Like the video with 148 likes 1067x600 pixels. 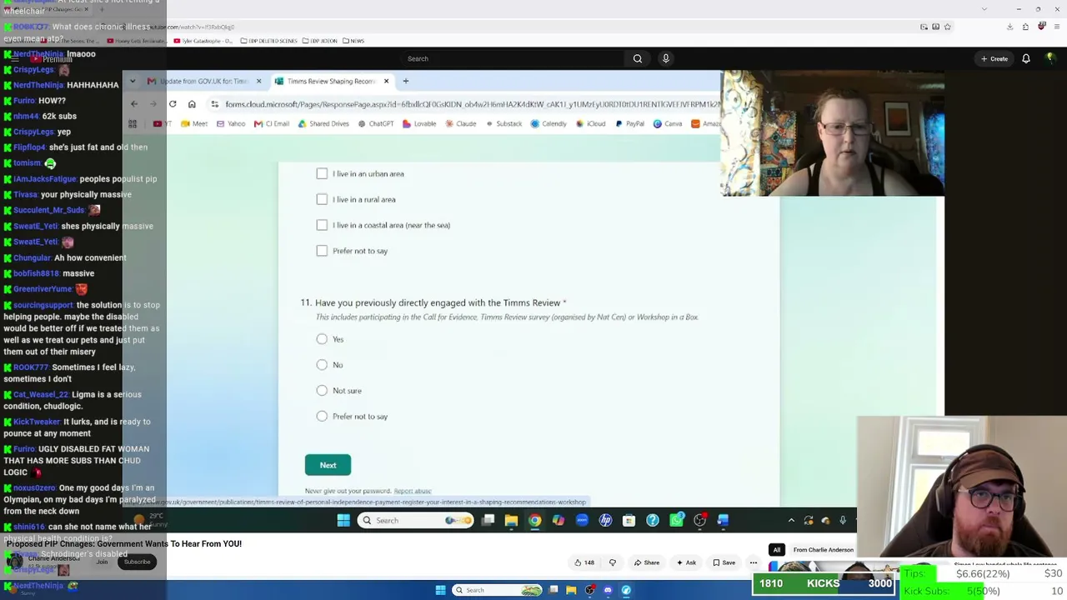tap(584, 562)
